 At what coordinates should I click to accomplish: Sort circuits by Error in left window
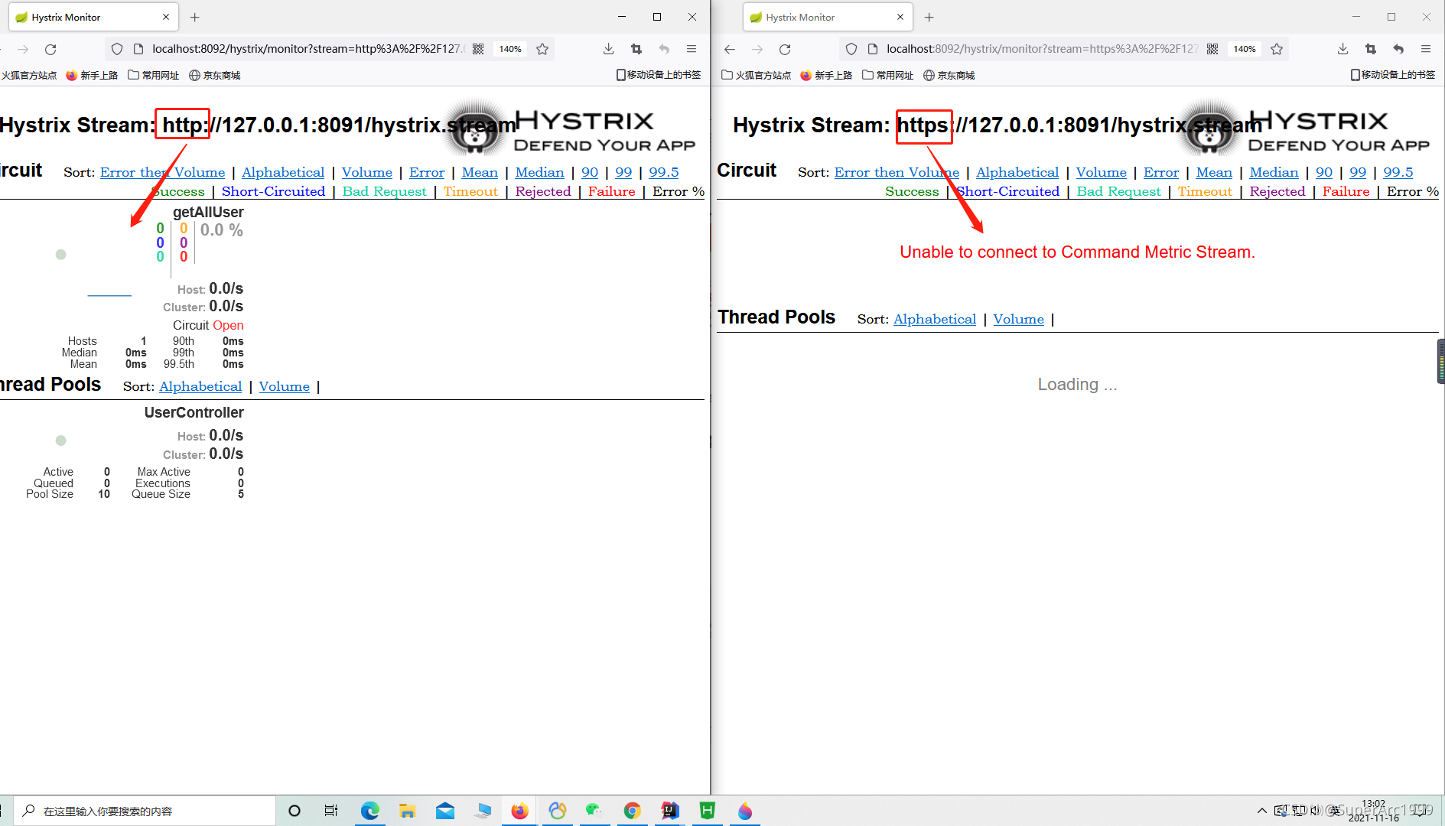pyautogui.click(x=427, y=172)
